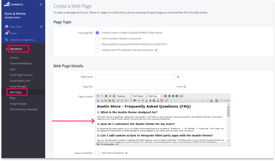Open Theme Marketplace menu item
Image resolution: width=275 pixels, height=161 pixels.
pyautogui.click(x=21, y=64)
